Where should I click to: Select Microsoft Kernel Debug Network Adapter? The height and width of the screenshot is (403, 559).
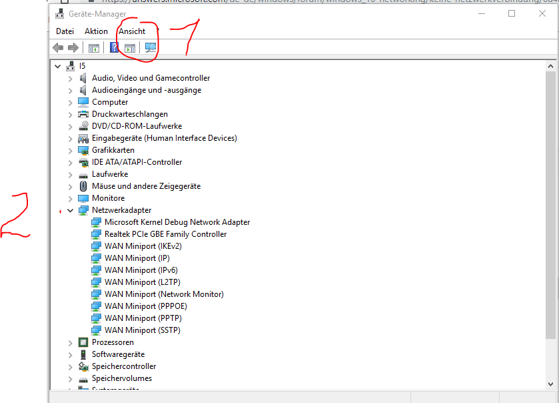(177, 222)
